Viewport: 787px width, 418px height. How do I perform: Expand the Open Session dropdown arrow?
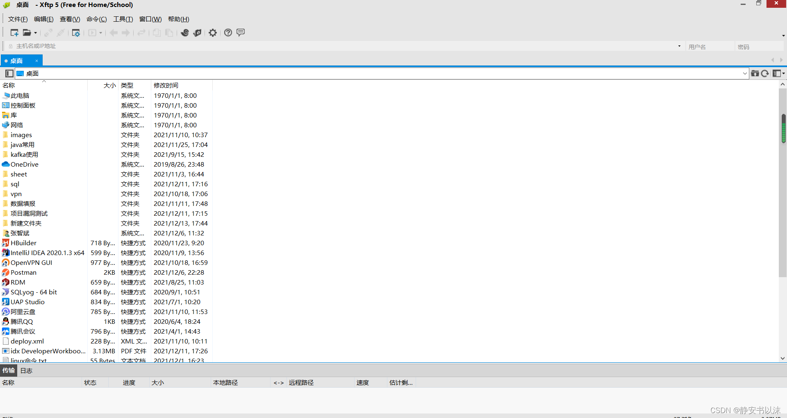[36, 33]
